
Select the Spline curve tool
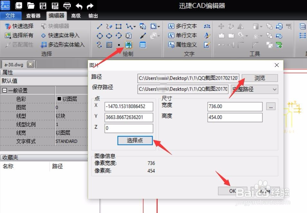pos(99,45)
